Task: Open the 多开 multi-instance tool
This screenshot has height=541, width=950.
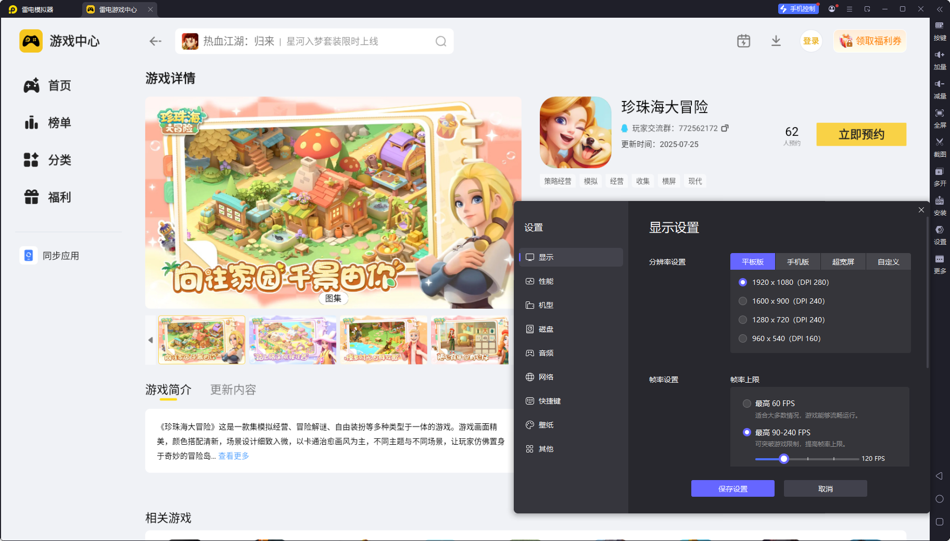Action: pyautogui.click(x=940, y=177)
